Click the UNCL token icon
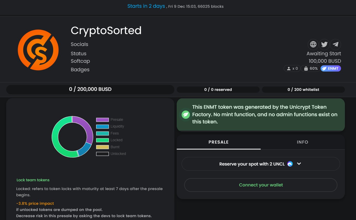This screenshot has height=220, width=356. 290,164
